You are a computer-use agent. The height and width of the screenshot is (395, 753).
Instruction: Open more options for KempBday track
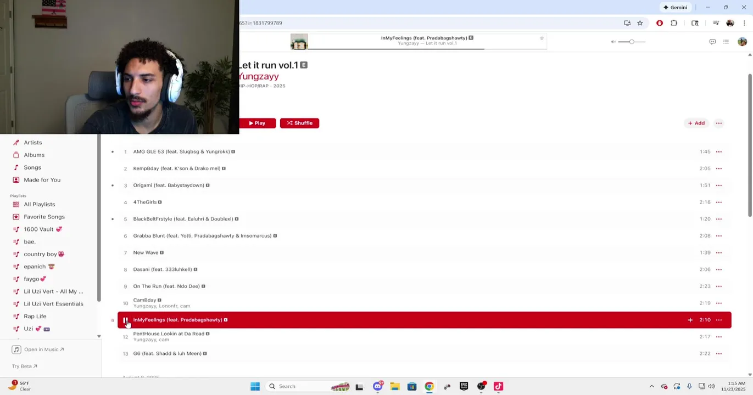click(x=718, y=168)
